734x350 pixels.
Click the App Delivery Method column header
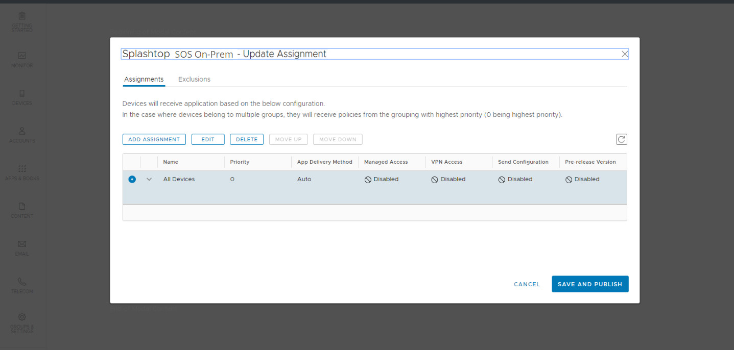(x=325, y=162)
